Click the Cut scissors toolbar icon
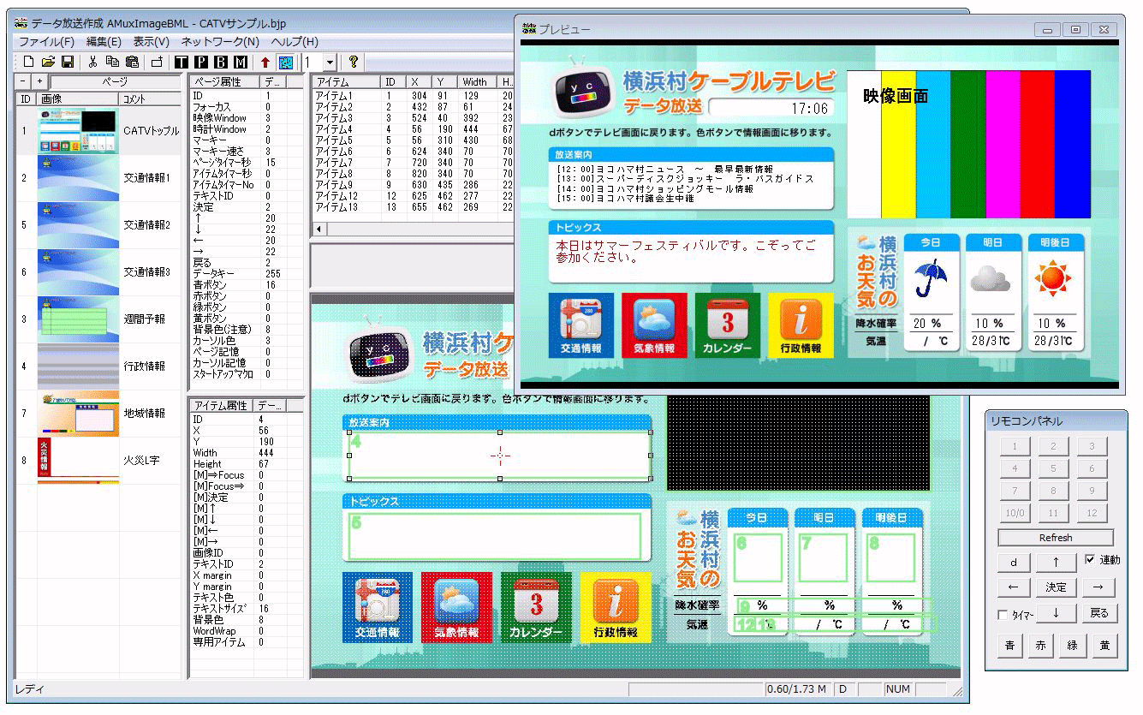Image resolution: width=1143 pixels, height=715 pixels. [x=92, y=62]
